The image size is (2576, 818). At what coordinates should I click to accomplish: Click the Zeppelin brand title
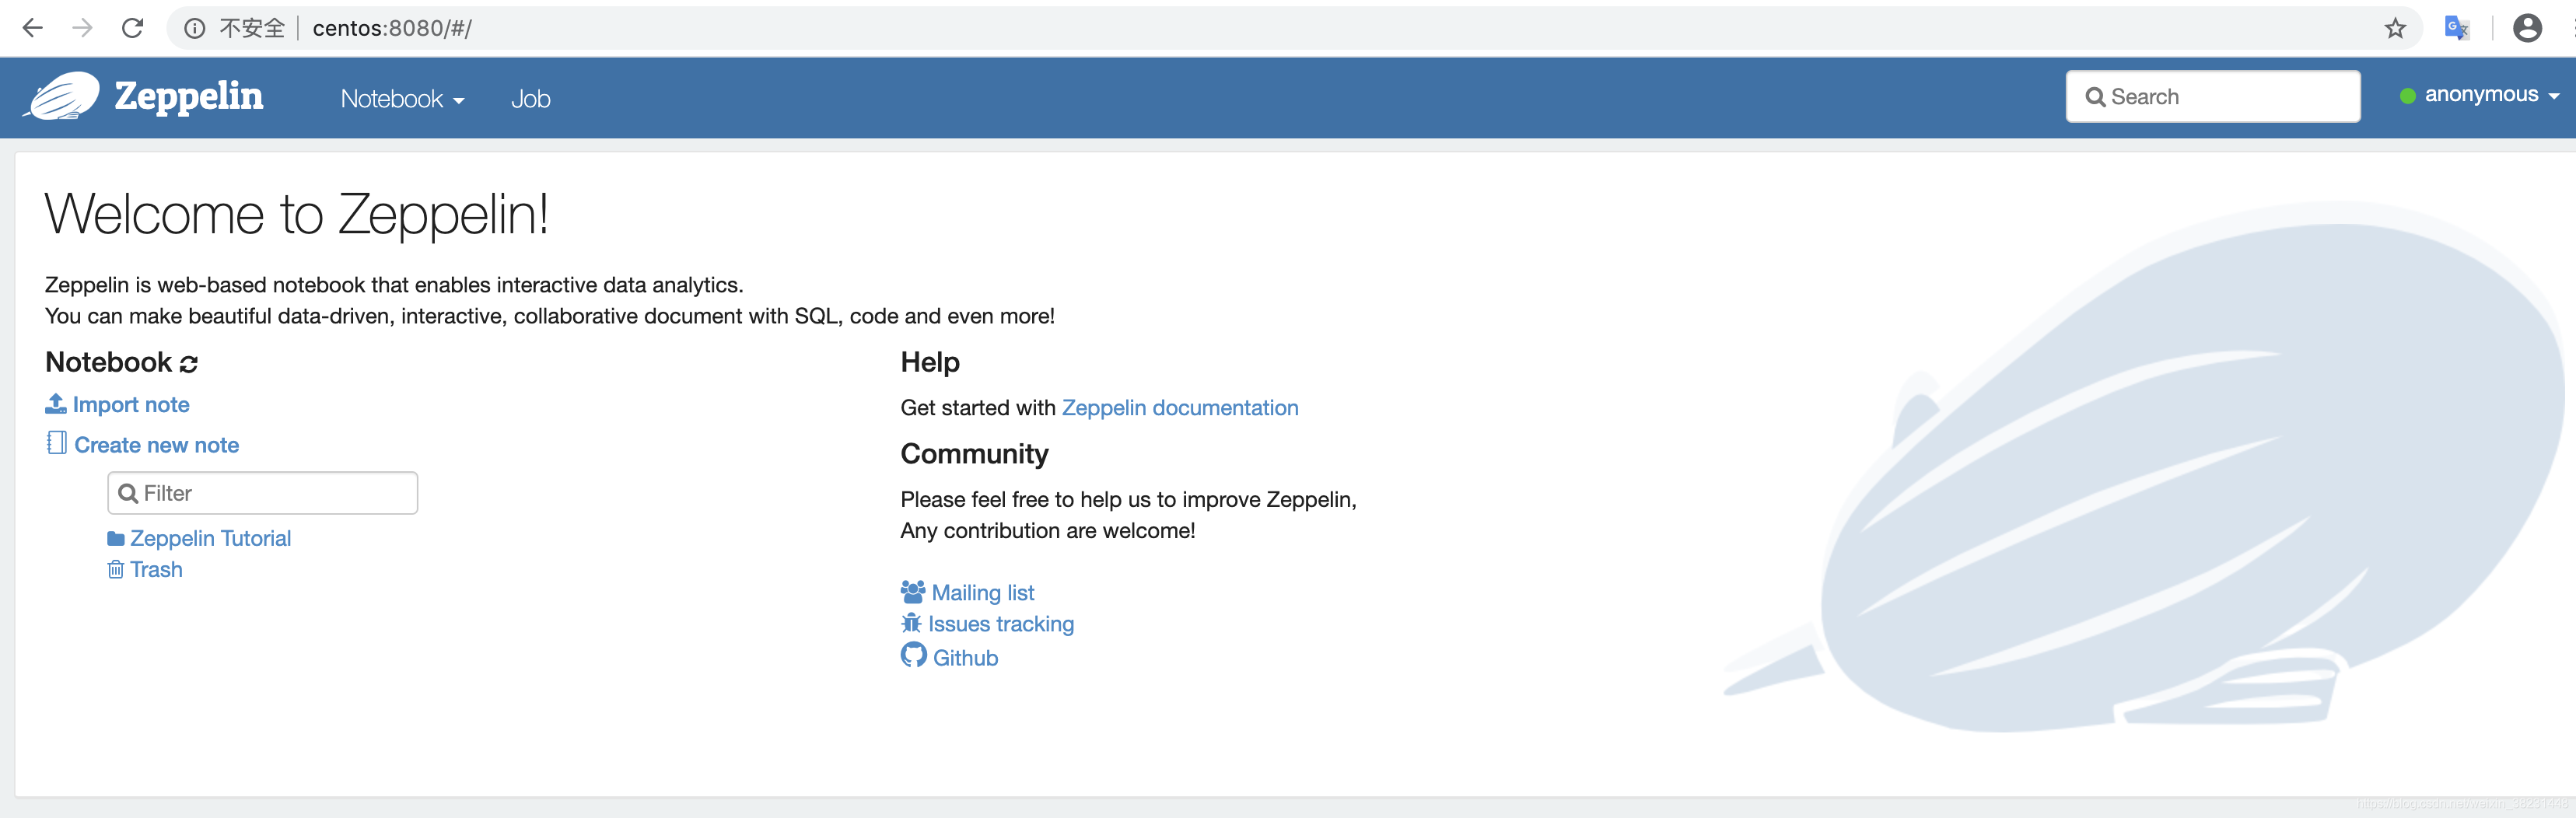189,96
